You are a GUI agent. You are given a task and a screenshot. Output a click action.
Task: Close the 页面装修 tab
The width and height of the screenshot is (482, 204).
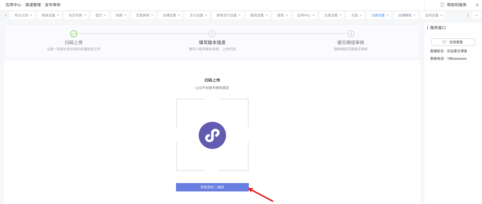pos(152,15)
